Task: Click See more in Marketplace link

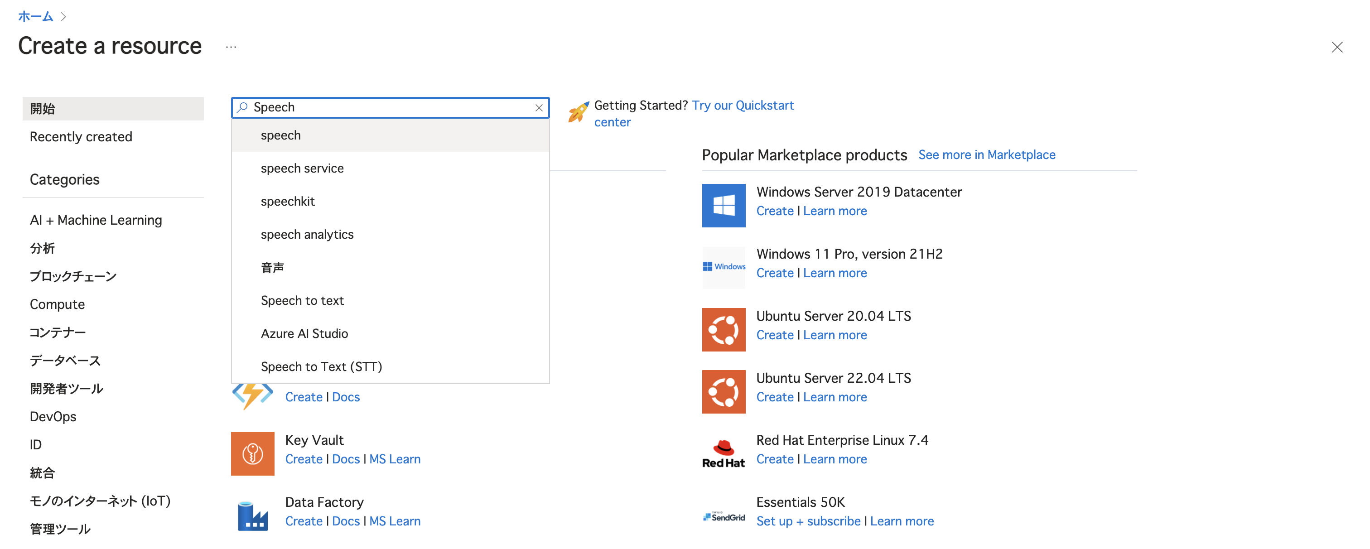Action: point(987,155)
